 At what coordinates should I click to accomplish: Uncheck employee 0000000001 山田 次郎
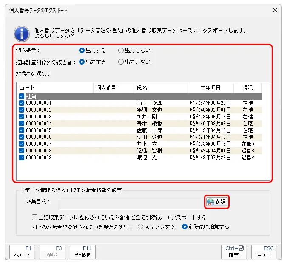[x=22, y=103]
